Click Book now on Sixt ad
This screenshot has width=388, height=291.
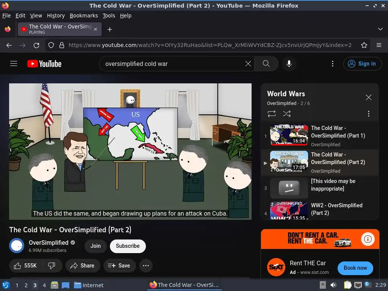point(355,268)
